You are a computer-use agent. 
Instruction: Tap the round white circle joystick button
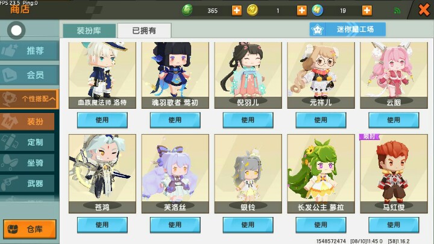point(16,30)
